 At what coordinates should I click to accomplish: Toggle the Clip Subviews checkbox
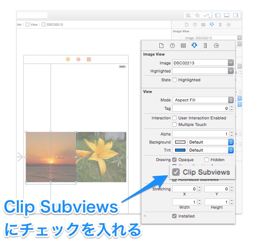177,172
